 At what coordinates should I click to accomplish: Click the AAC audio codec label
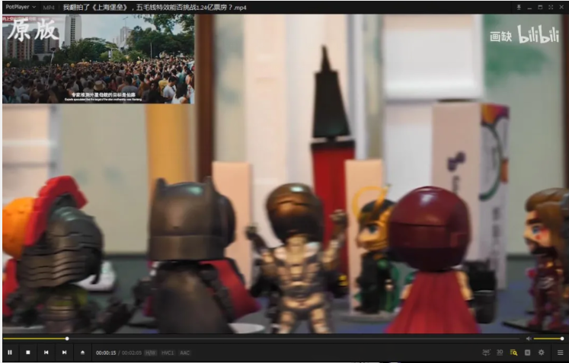click(x=184, y=352)
